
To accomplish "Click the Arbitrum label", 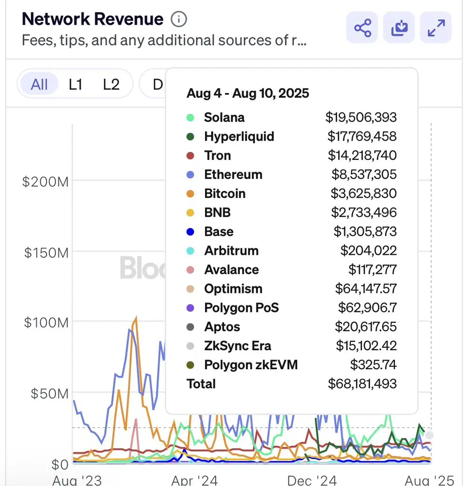I will click(231, 251).
